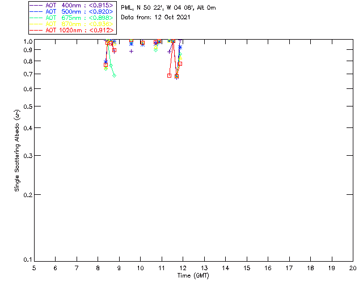363x290 pixels.
Task: Click the blue asterisk marker near 8.4 GMT at 0.8
Action: 106,61
